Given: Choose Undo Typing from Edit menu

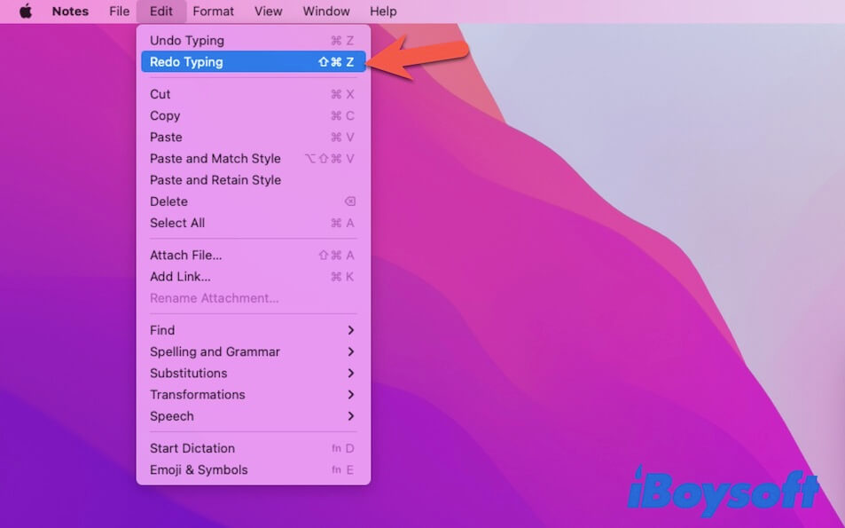Looking at the screenshot, I should coord(187,41).
